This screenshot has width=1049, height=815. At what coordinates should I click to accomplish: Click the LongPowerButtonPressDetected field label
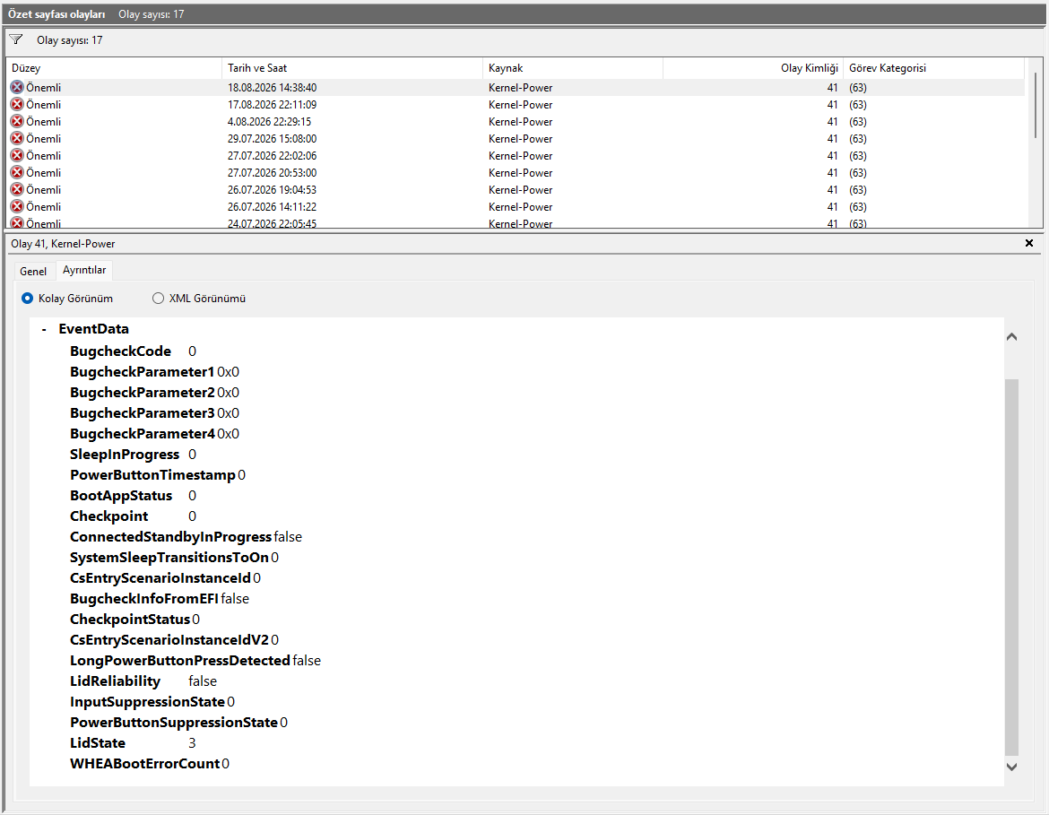[180, 661]
